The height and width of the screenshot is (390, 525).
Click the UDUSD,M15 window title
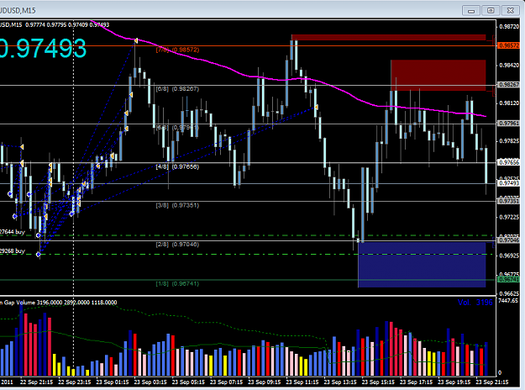(x=18, y=11)
